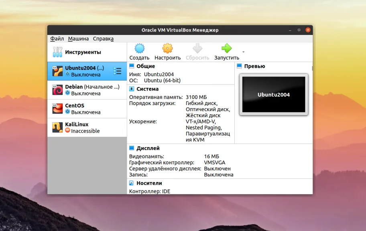Start the VM with the Запустить arrow
This screenshot has height=231, width=366.
point(226,49)
